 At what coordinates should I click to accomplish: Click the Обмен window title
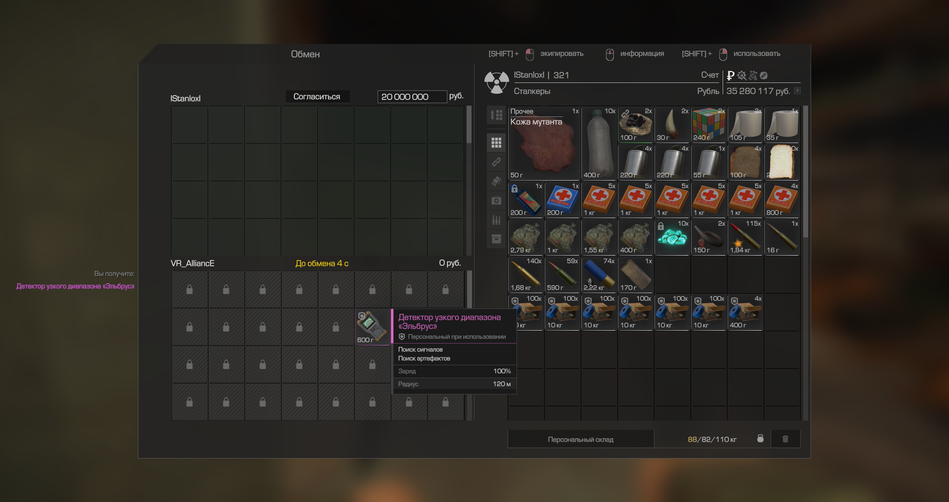(305, 54)
